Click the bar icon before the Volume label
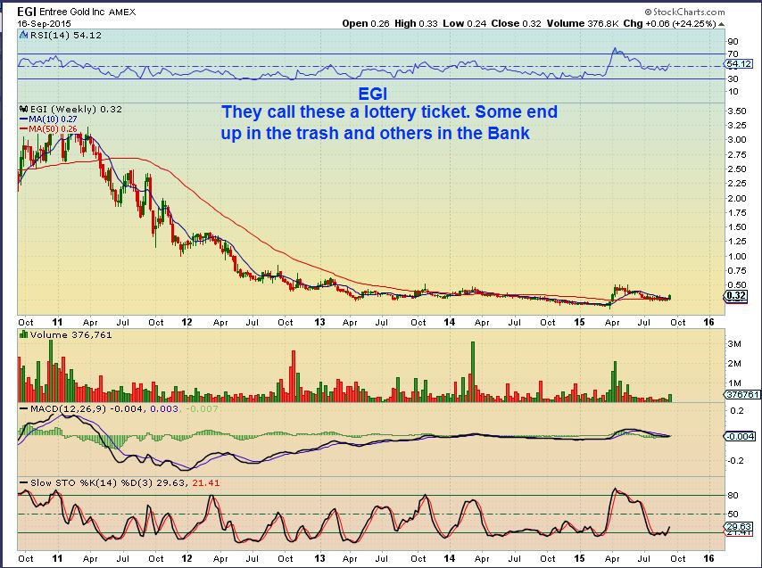This screenshot has height=568, width=762. click(x=23, y=334)
